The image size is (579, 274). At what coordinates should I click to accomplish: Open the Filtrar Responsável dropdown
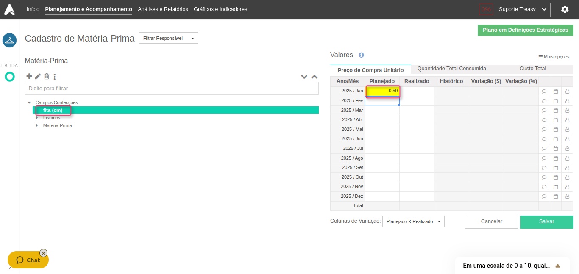tap(168, 38)
